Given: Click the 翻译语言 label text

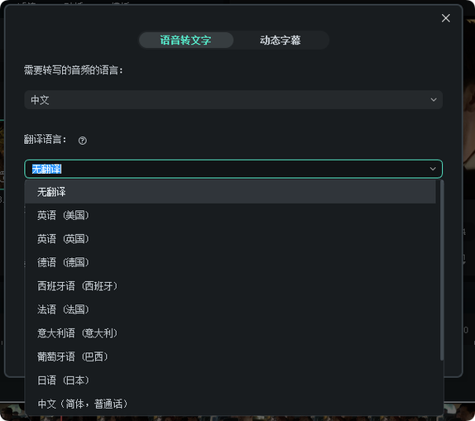Looking at the screenshot, I should pos(45,140).
